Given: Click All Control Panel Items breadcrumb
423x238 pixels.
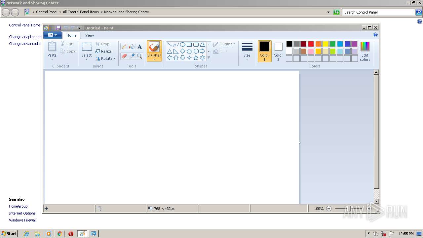Looking at the screenshot, I should click(x=81, y=12).
